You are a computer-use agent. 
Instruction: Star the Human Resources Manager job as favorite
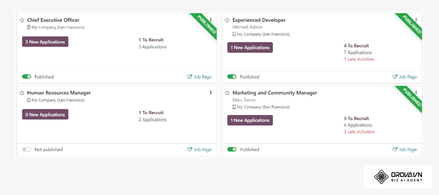[22, 93]
